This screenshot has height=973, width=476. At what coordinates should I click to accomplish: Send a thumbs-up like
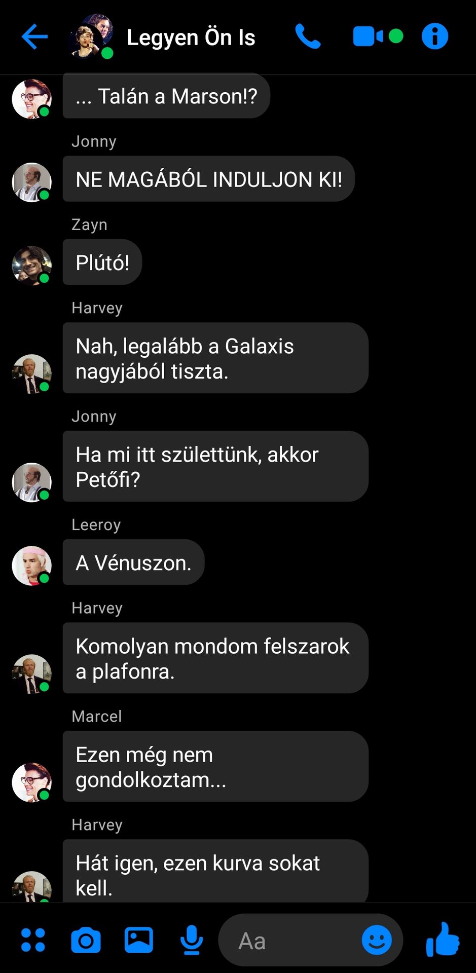point(443,939)
